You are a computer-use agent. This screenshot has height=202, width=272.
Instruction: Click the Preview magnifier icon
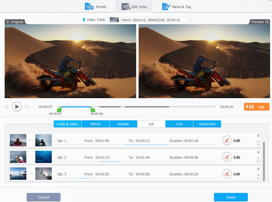pyautogui.click(x=267, y=22)
